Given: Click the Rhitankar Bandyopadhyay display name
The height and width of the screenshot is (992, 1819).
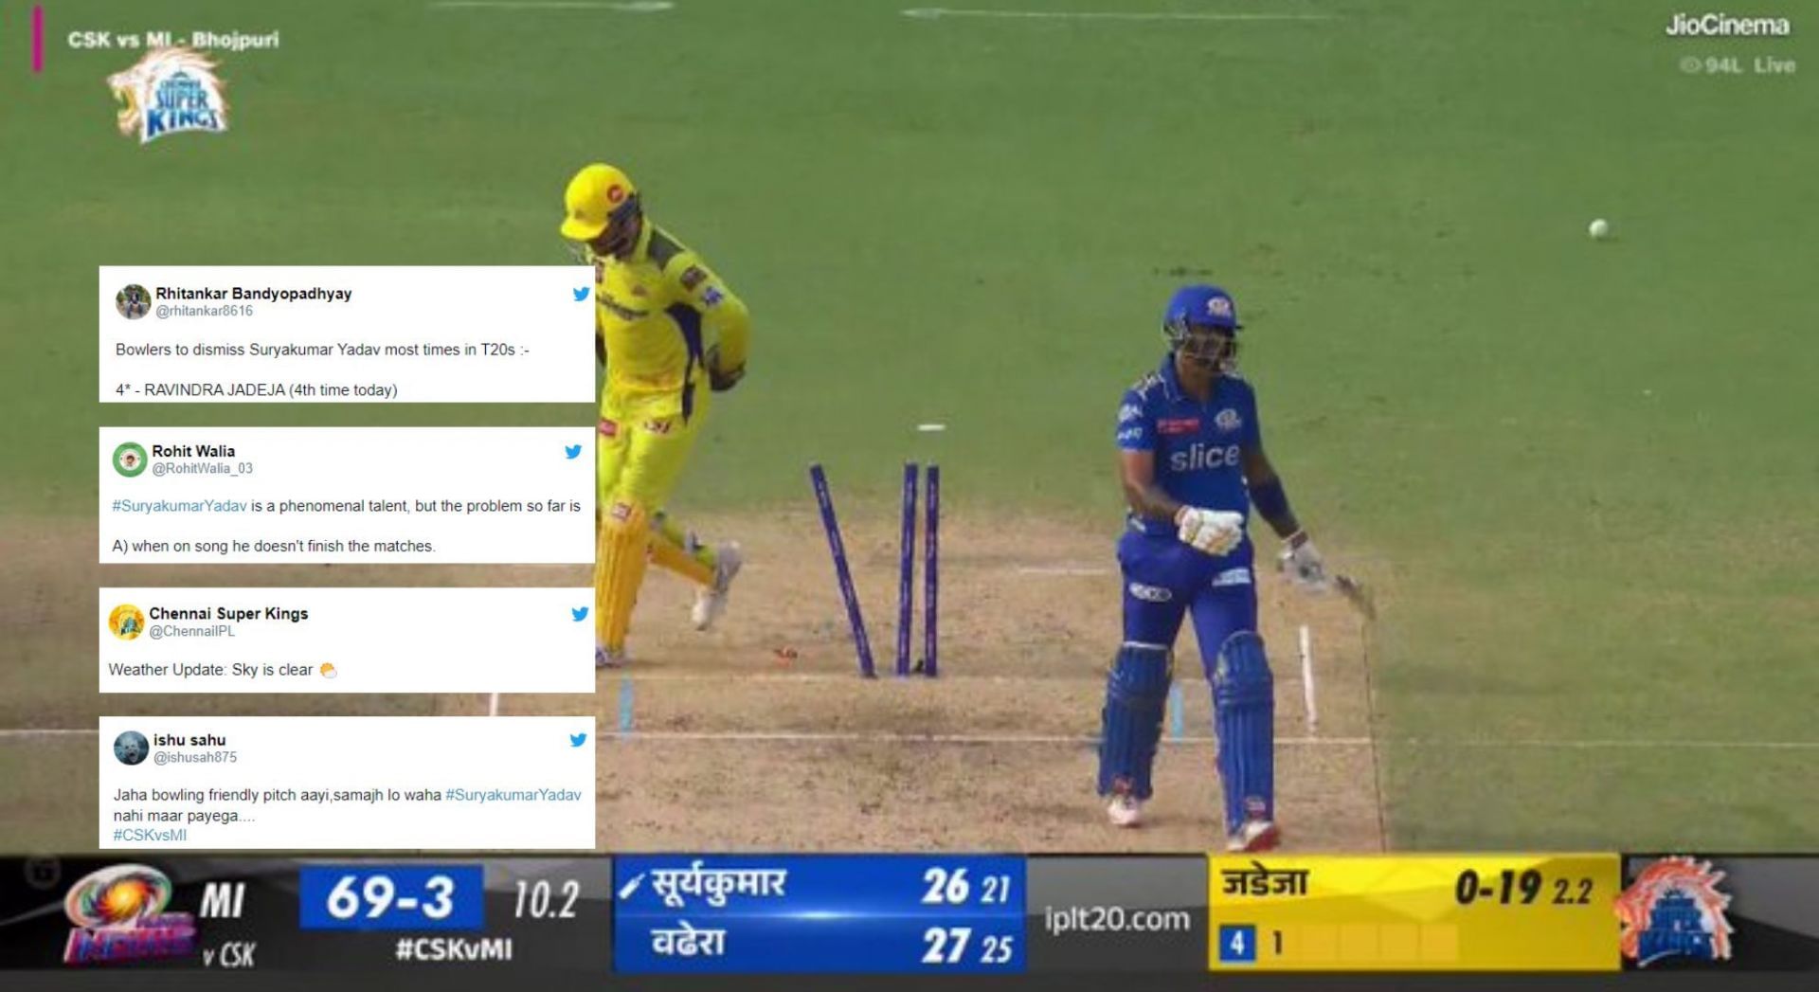Looking at the screenshot, I should (254, 294).
